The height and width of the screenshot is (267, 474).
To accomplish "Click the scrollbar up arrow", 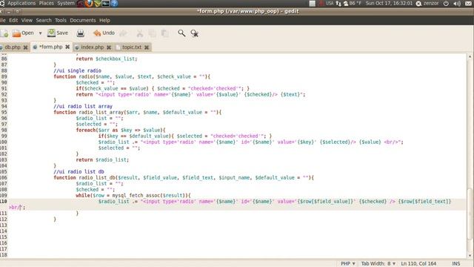I will pyautogui.click(x=470, y=56).
